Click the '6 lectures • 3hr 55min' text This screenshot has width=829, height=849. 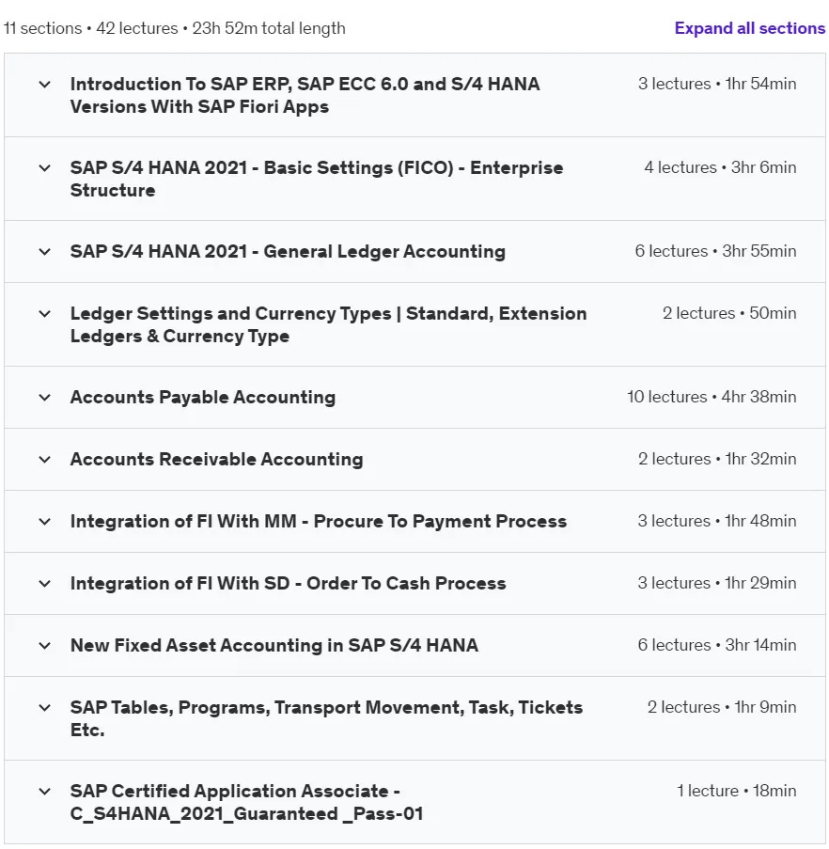(x=715, y=251)
